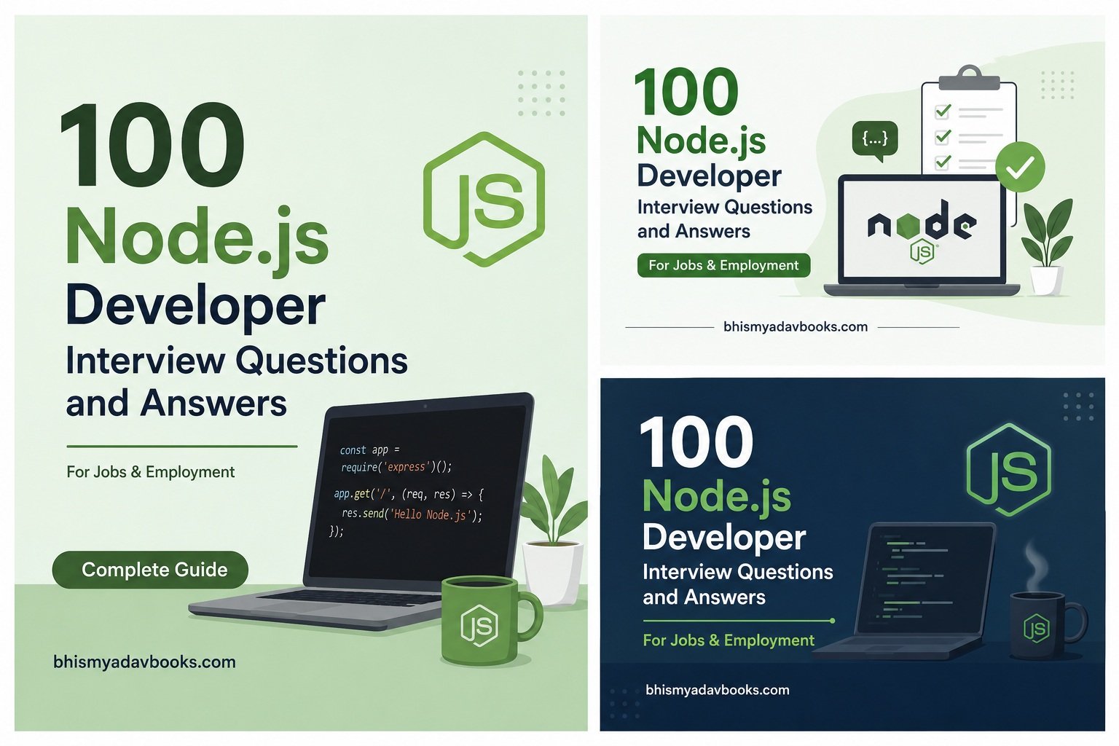Click the white '100' in the dark panel

[x=696, y=442]
